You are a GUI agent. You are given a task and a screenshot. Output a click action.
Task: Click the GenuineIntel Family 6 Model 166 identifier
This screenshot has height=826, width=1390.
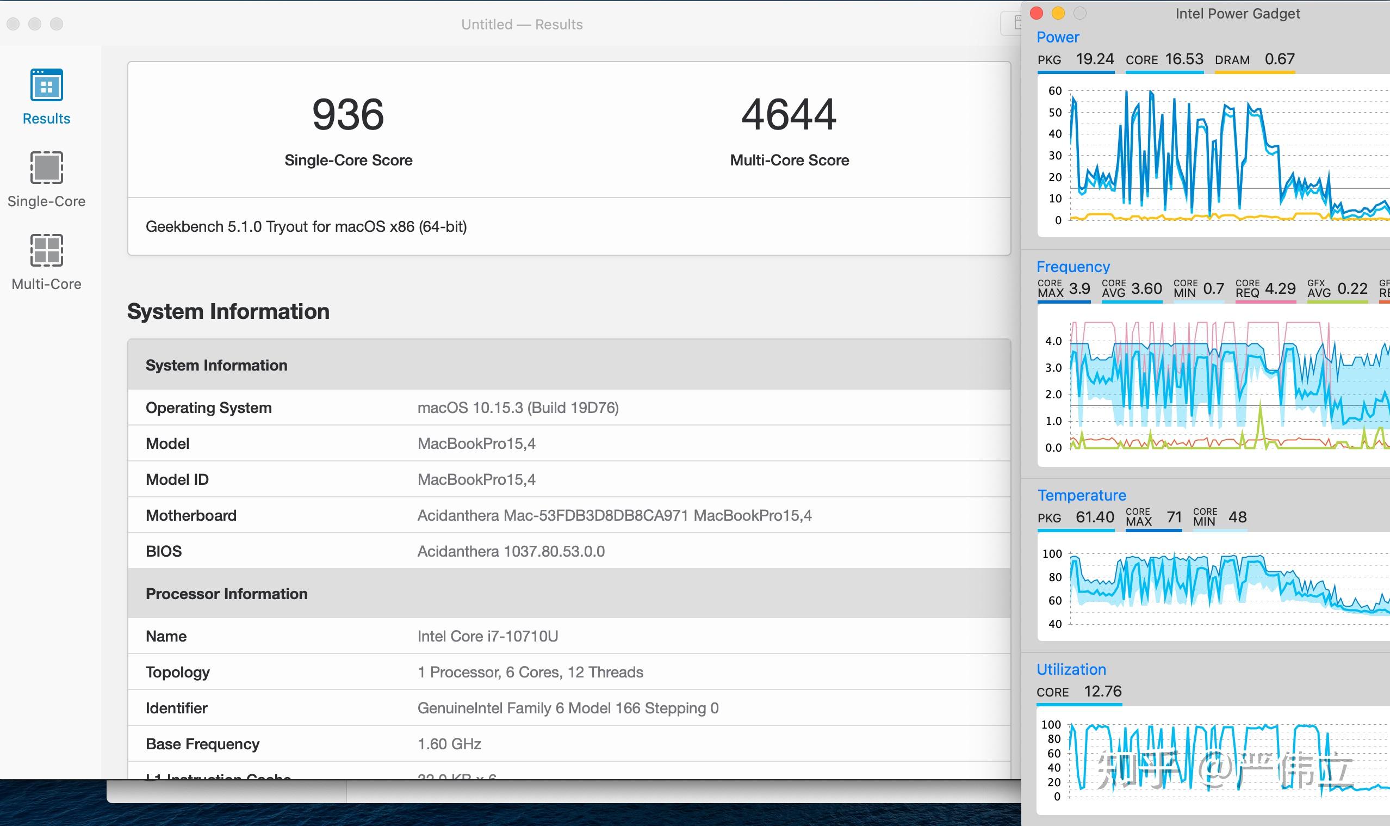pyautogui.click(x=568, y=708)
